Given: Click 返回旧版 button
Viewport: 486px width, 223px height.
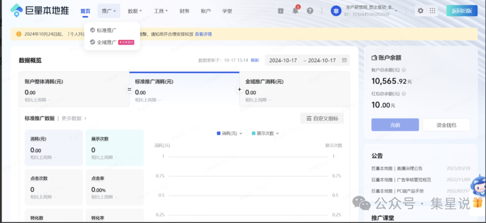Looking at the screenshot, I should coord(462,11).
